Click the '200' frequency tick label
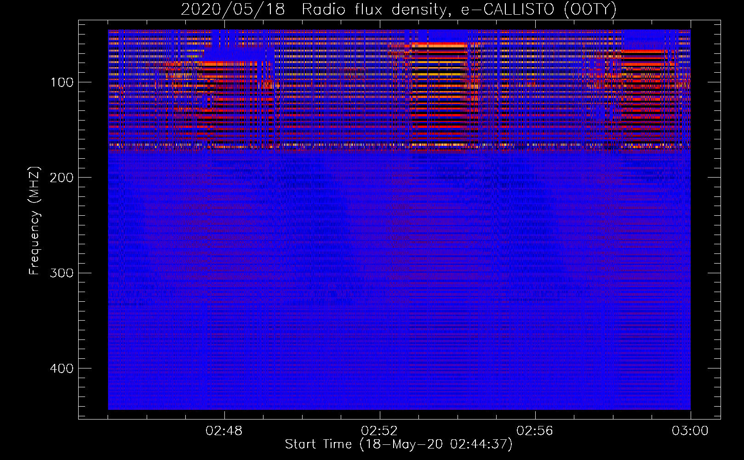Screen dimensions: 744x460 pyautogui.click(x=61, y=178)
